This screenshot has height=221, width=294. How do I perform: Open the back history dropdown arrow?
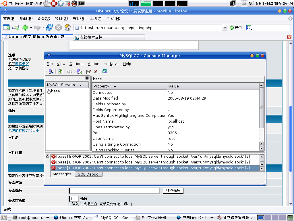pos(31,28)
